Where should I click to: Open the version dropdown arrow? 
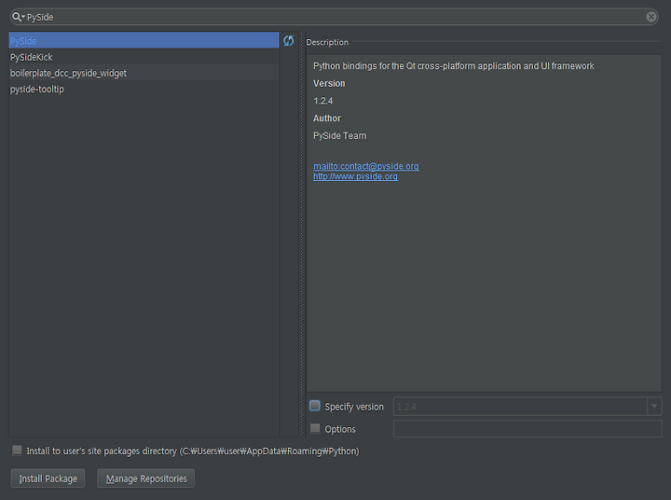click(654, 406)
